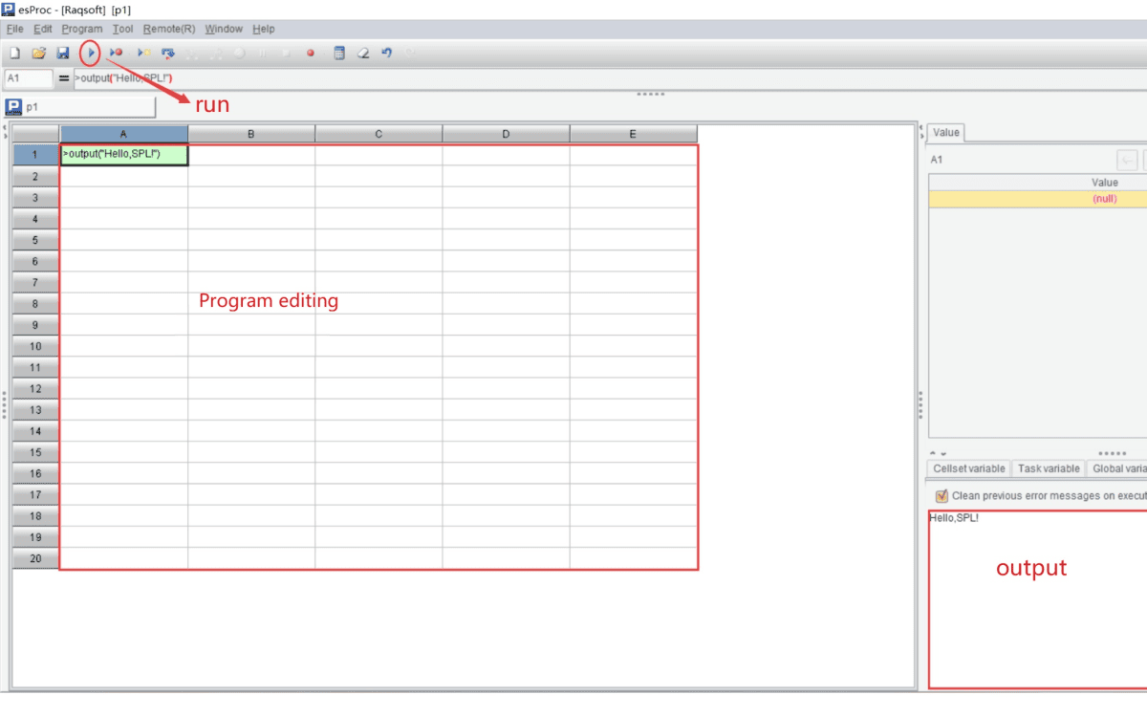This screenshot has height=717, width=1147.
Task: Select row header 10
Action: [35, 346]
